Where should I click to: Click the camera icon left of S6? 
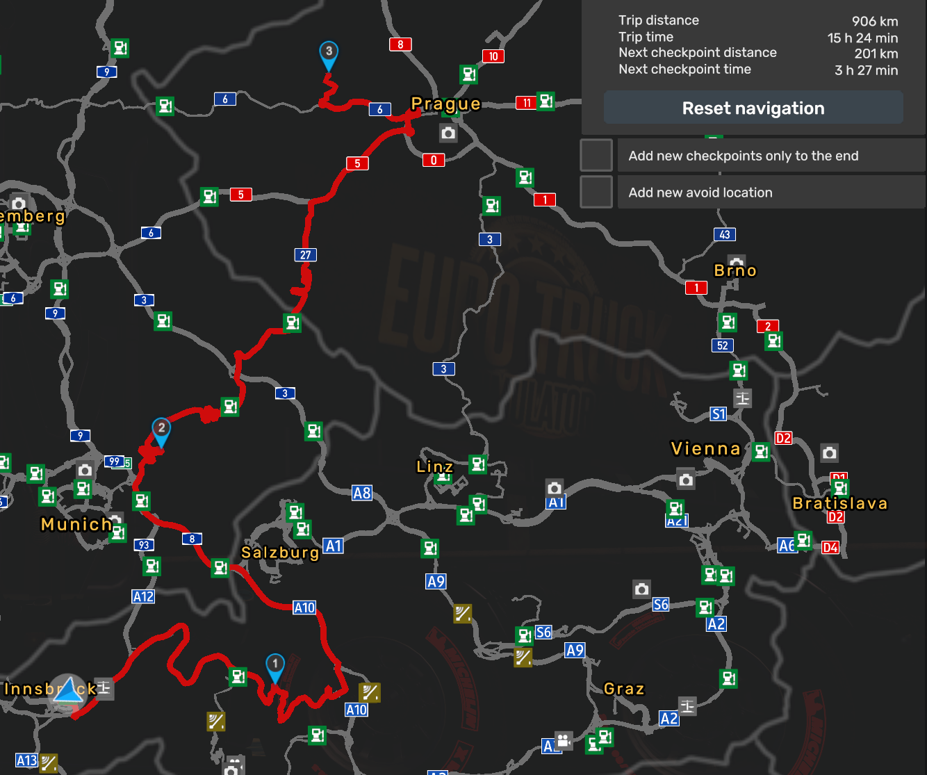click(x=641, y=589)
